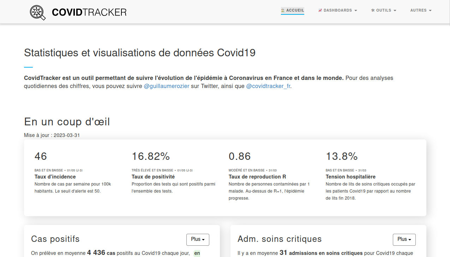The width and height of the screenshot is (450, 257).
Task: Select the Taux d'incidence value 46
Action: coord(41,156)
